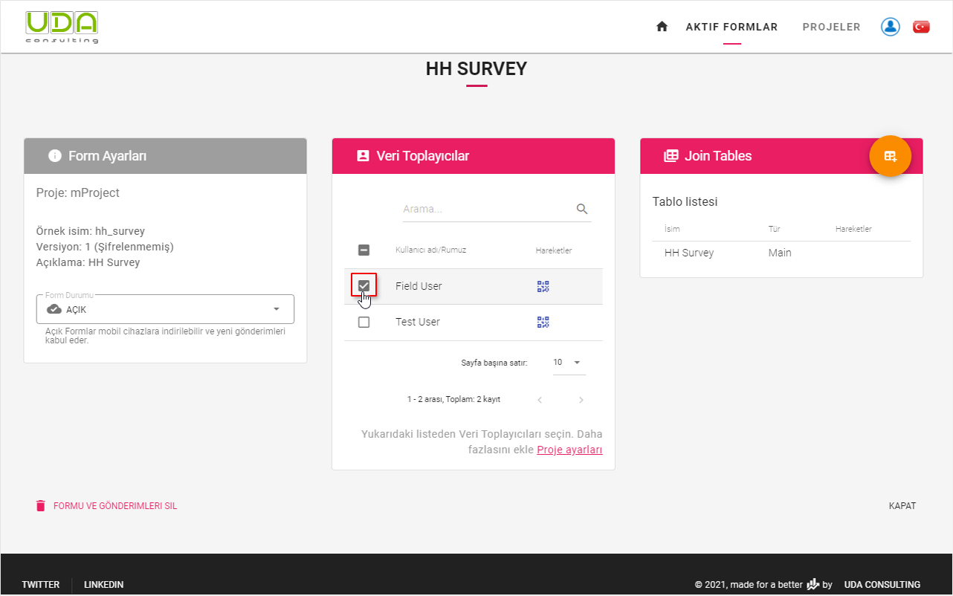Click the trash icon for form deletion
Image resolution: width=953 pixels, height=596 pixels.
[41, 506]
